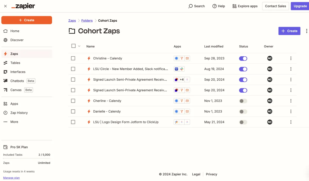Select Zaps in the sidebar
This screenshot has height=181, width=309.
tap(27, 54)
